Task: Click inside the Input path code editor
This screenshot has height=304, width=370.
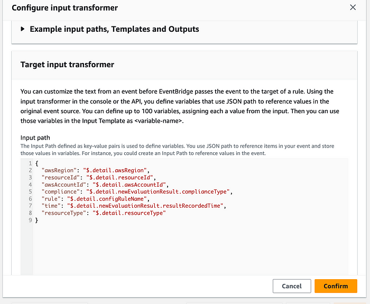Action: [x=184, y=216]
